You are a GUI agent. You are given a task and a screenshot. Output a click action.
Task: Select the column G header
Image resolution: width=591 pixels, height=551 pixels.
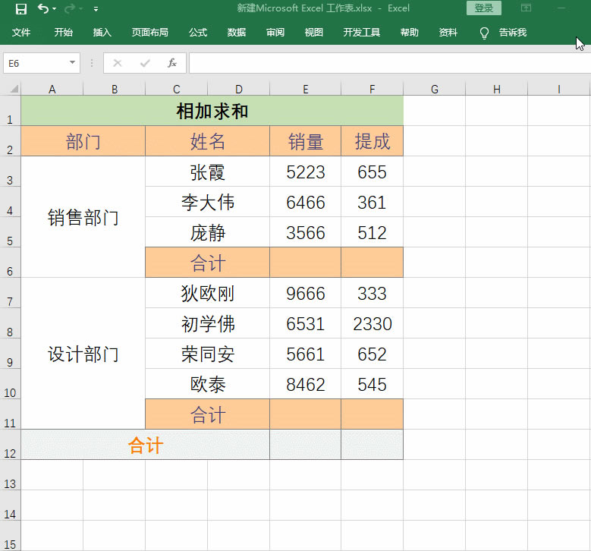[434, 90]
